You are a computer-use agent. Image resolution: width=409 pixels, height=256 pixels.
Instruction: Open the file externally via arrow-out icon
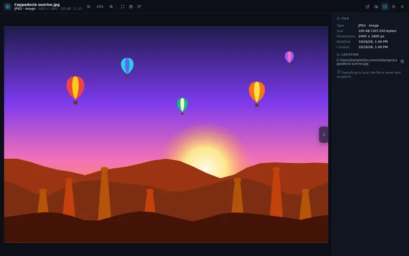(x=368, y=7)
